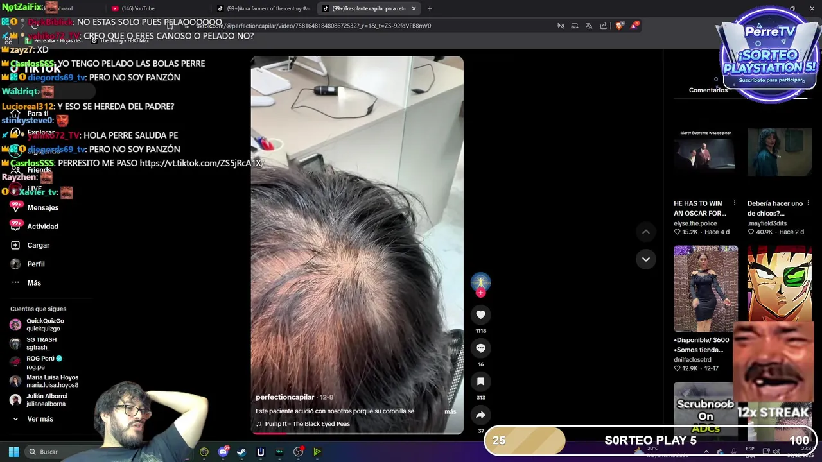Open the ESP language indicator
822x462 pixels.
point(750,451)
